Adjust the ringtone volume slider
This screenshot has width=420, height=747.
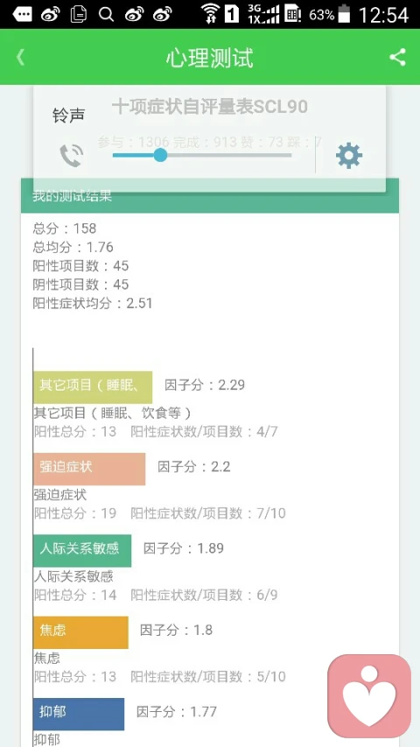(202, 155)
